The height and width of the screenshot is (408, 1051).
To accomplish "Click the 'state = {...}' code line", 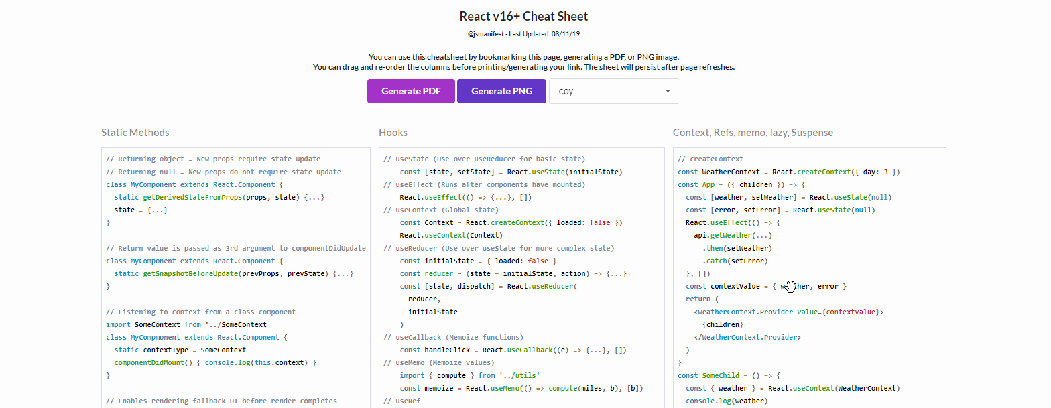I will [x=141, y=210].
